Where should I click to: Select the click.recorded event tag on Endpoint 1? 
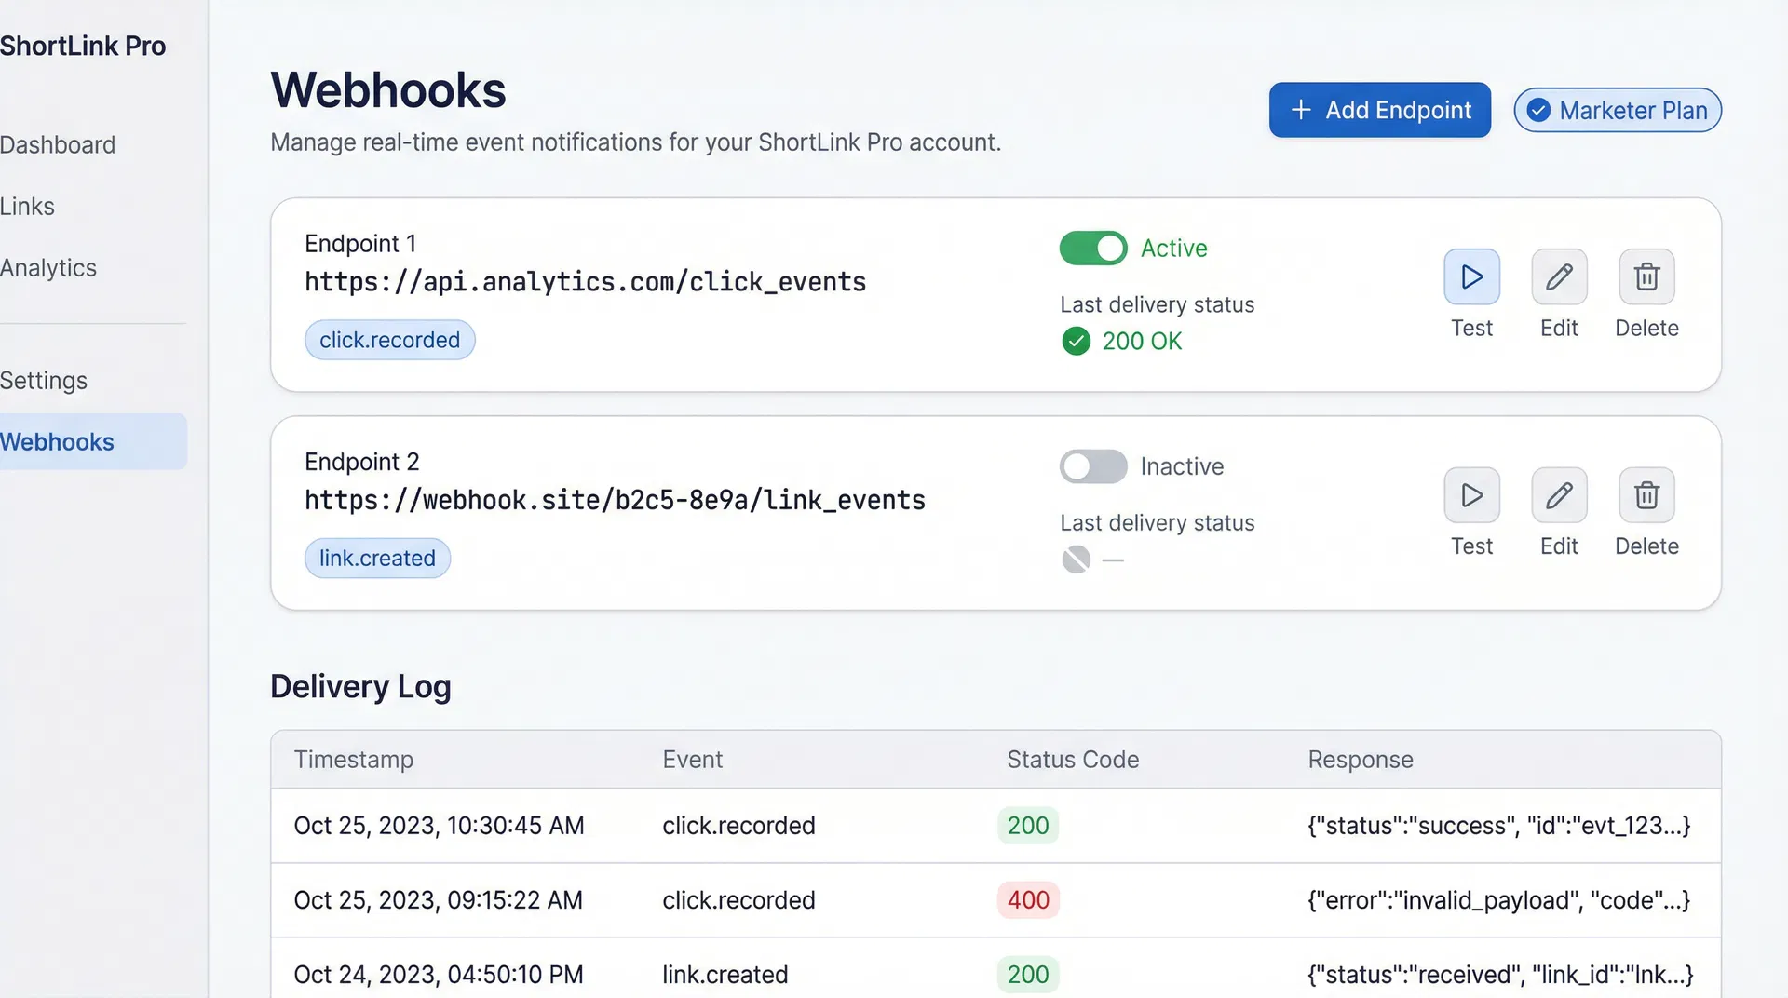[x=389, y=340]
